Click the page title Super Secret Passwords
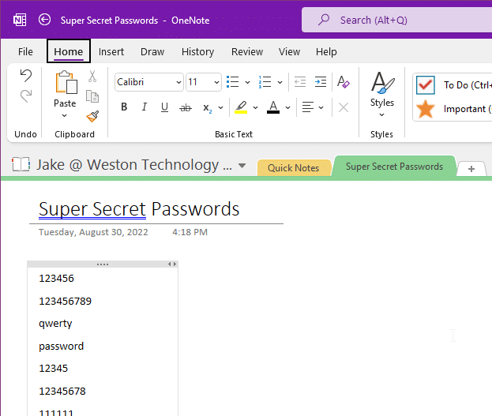This screenshot has width=492, height=416. [x=139, y=209]
